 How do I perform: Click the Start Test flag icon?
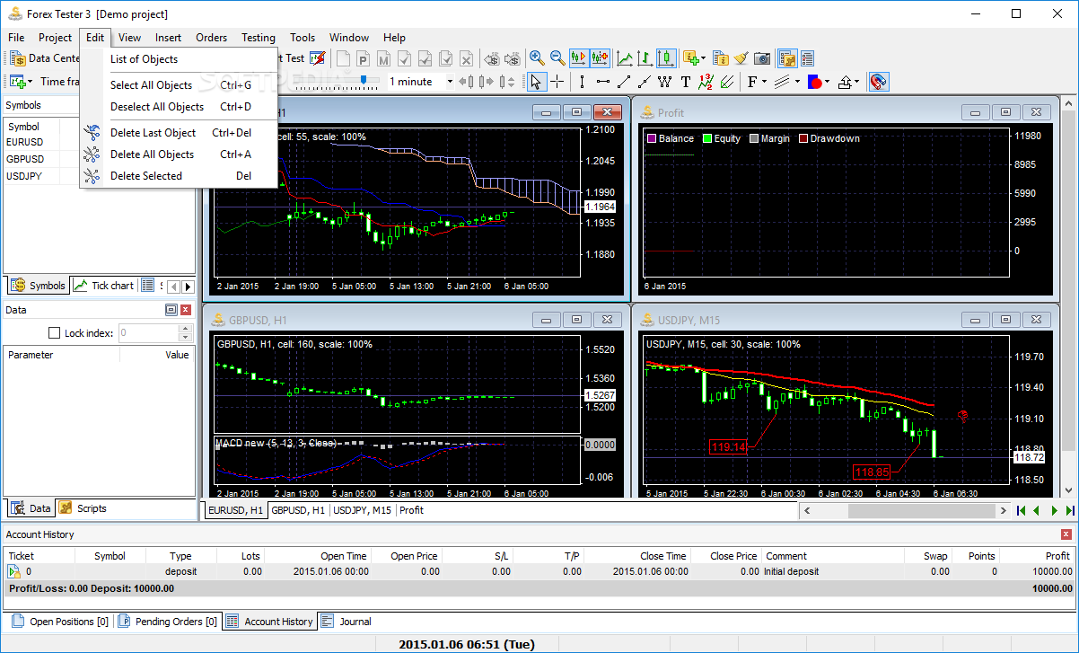318,58
